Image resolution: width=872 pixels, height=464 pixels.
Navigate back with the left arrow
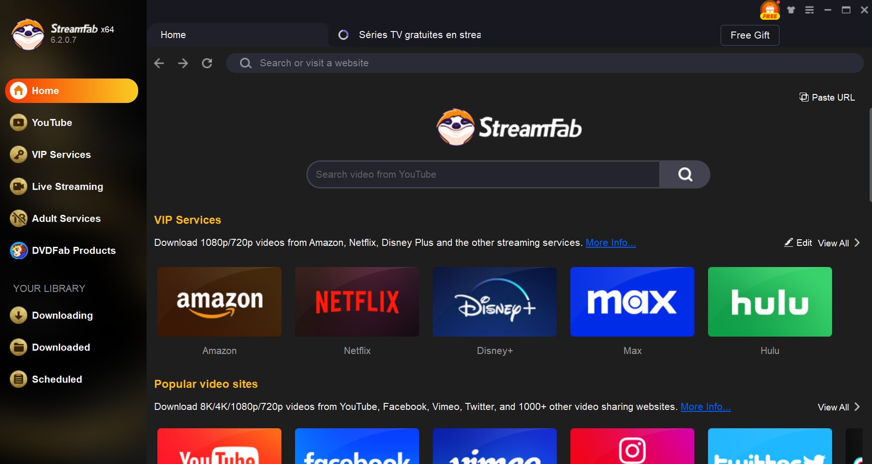(x=159, y=63)
